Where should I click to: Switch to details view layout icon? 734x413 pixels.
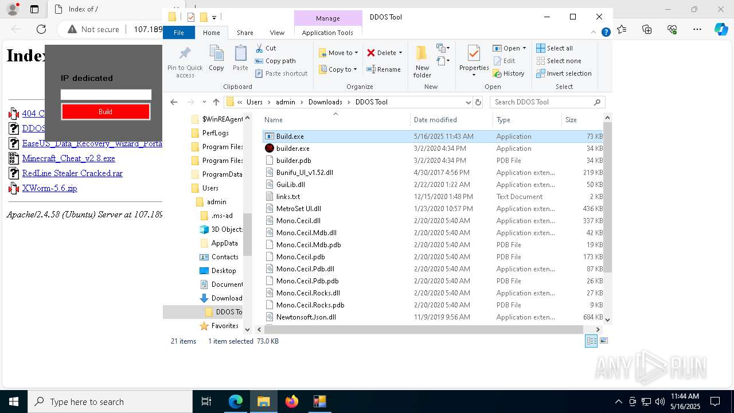(x=591, y=341)
